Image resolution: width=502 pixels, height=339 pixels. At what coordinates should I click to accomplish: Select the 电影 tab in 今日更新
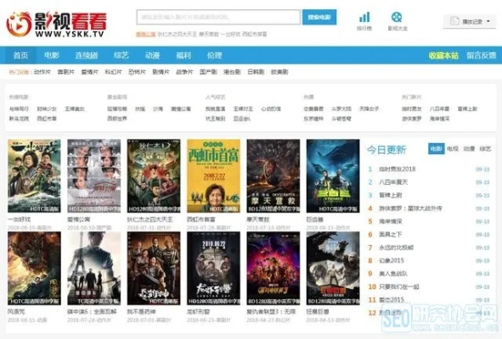[436, 148]
